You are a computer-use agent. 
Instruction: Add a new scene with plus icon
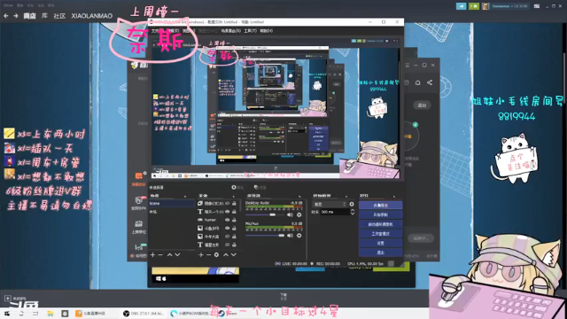coord(152,254)
